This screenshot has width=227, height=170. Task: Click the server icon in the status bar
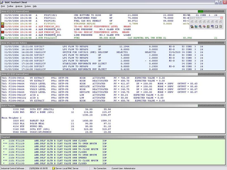pyautogui.click(x=54, y=168)
